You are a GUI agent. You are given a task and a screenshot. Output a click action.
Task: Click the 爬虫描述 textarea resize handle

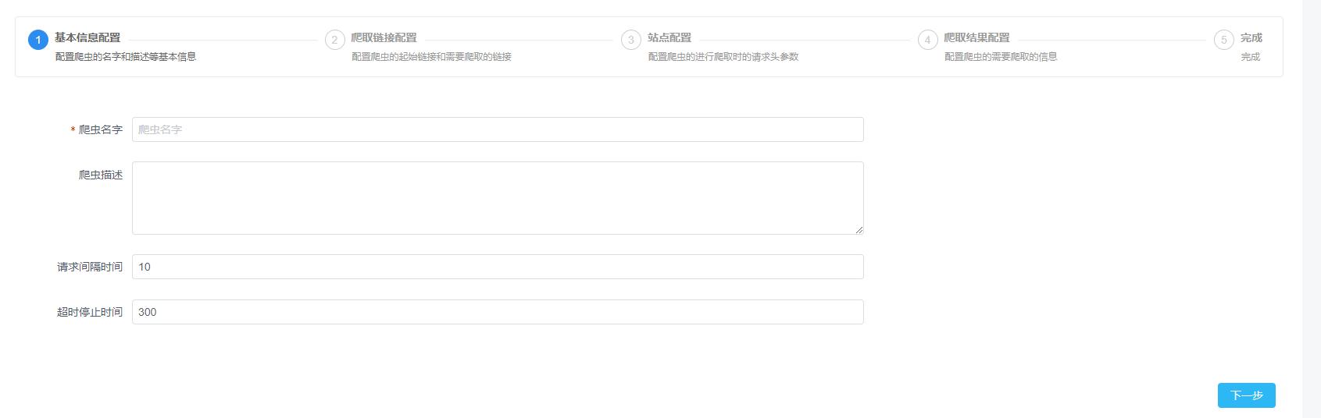click(x=859, y=229)
